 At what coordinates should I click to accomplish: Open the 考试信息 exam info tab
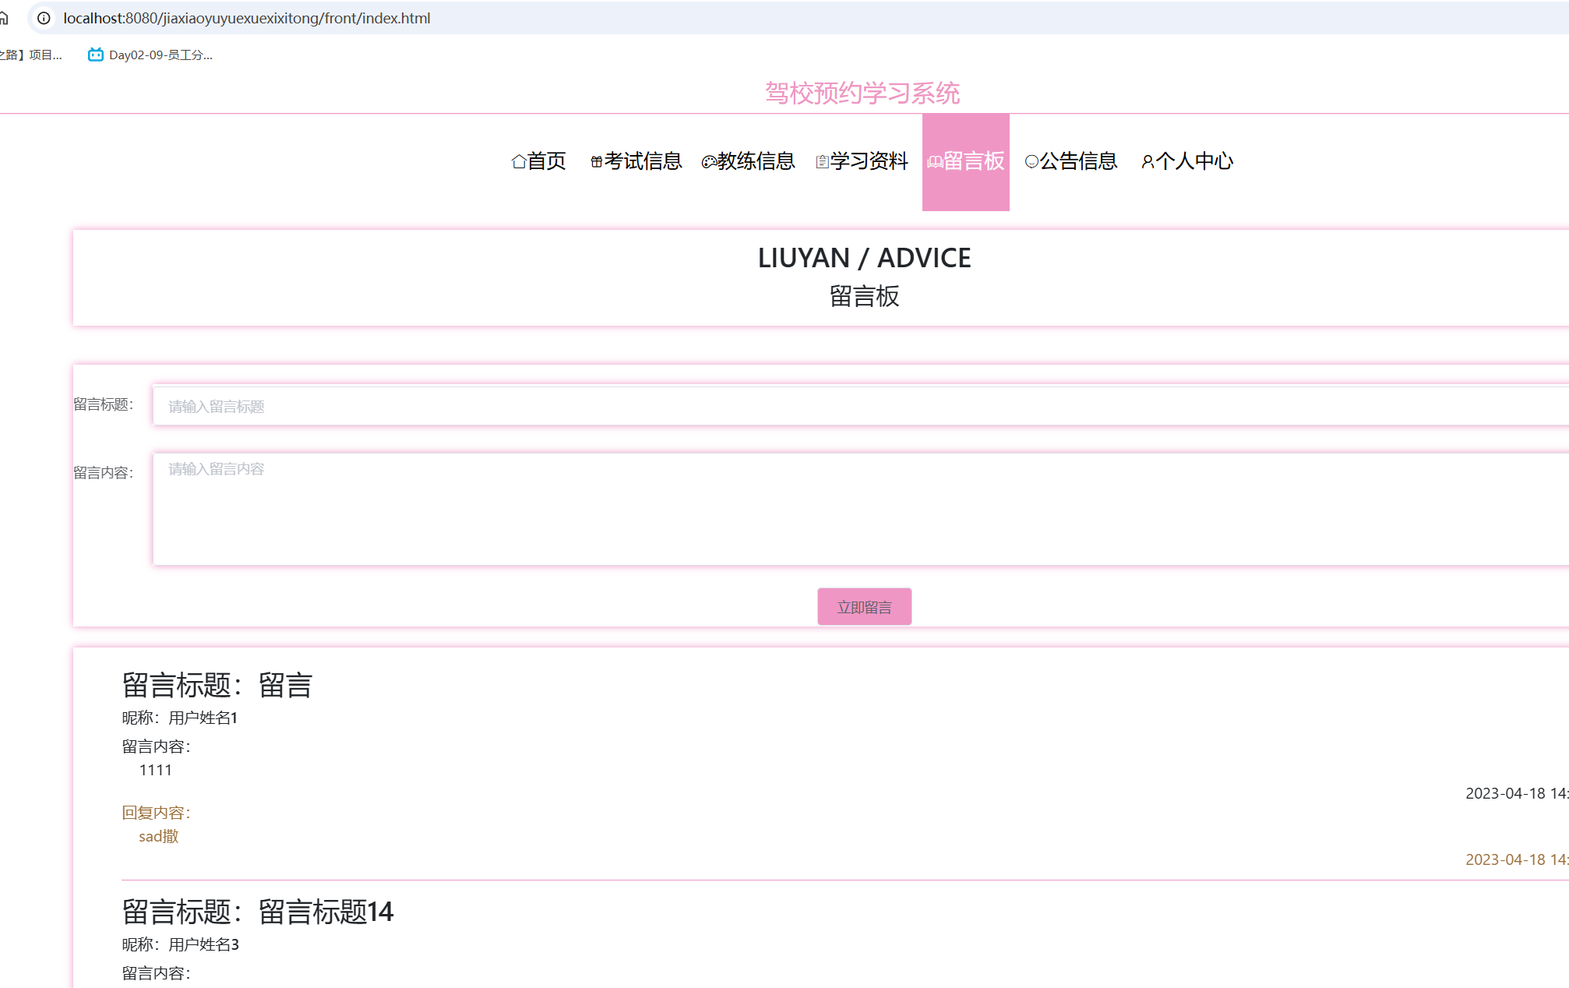(x=636, y=161)
